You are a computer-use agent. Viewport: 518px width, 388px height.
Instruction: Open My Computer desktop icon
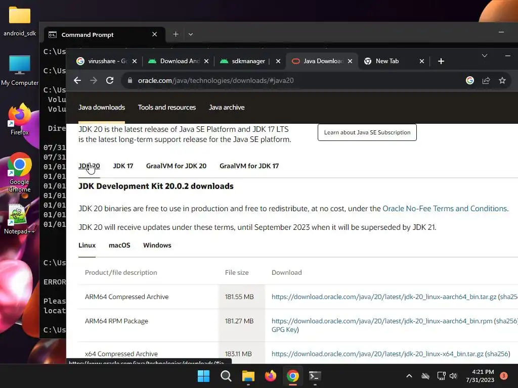[20, 71]
